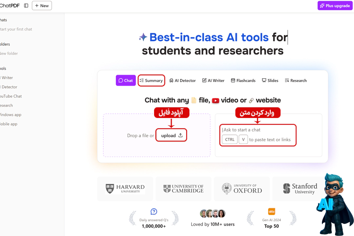Viewport: 354px width, 236px height.
Task: Select the Chat speech-bubble icon
Action: tap(121, 80)
